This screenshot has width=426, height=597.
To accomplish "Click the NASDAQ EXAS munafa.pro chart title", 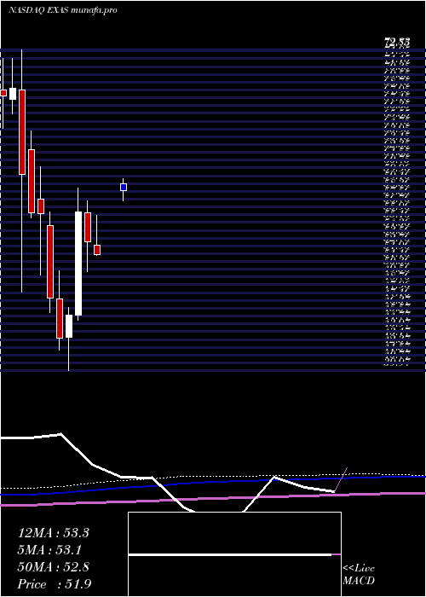I will [x=62, y=10].
